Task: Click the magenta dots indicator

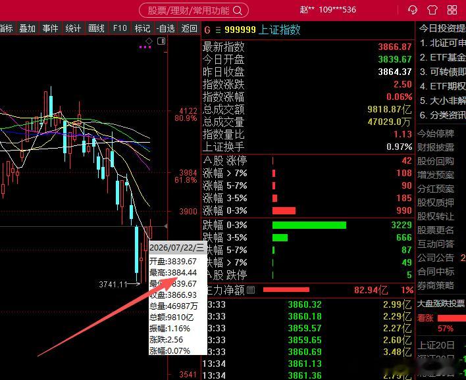Action: (145, 47)
